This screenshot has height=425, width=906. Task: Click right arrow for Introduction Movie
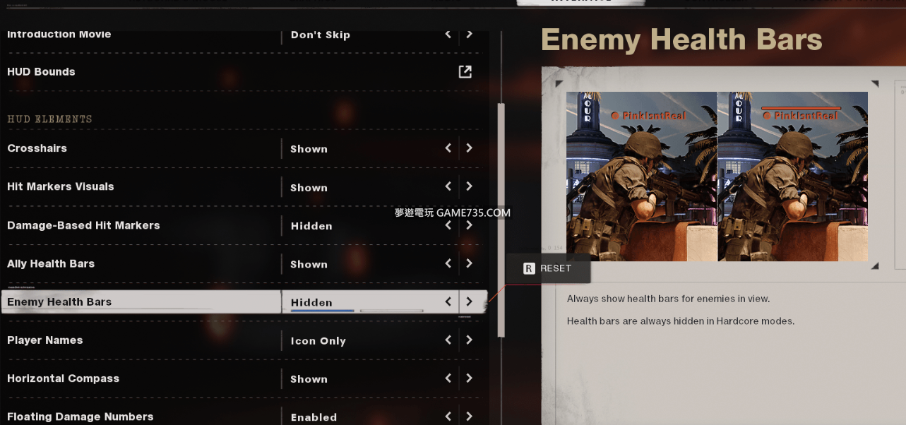pos(470,33)
